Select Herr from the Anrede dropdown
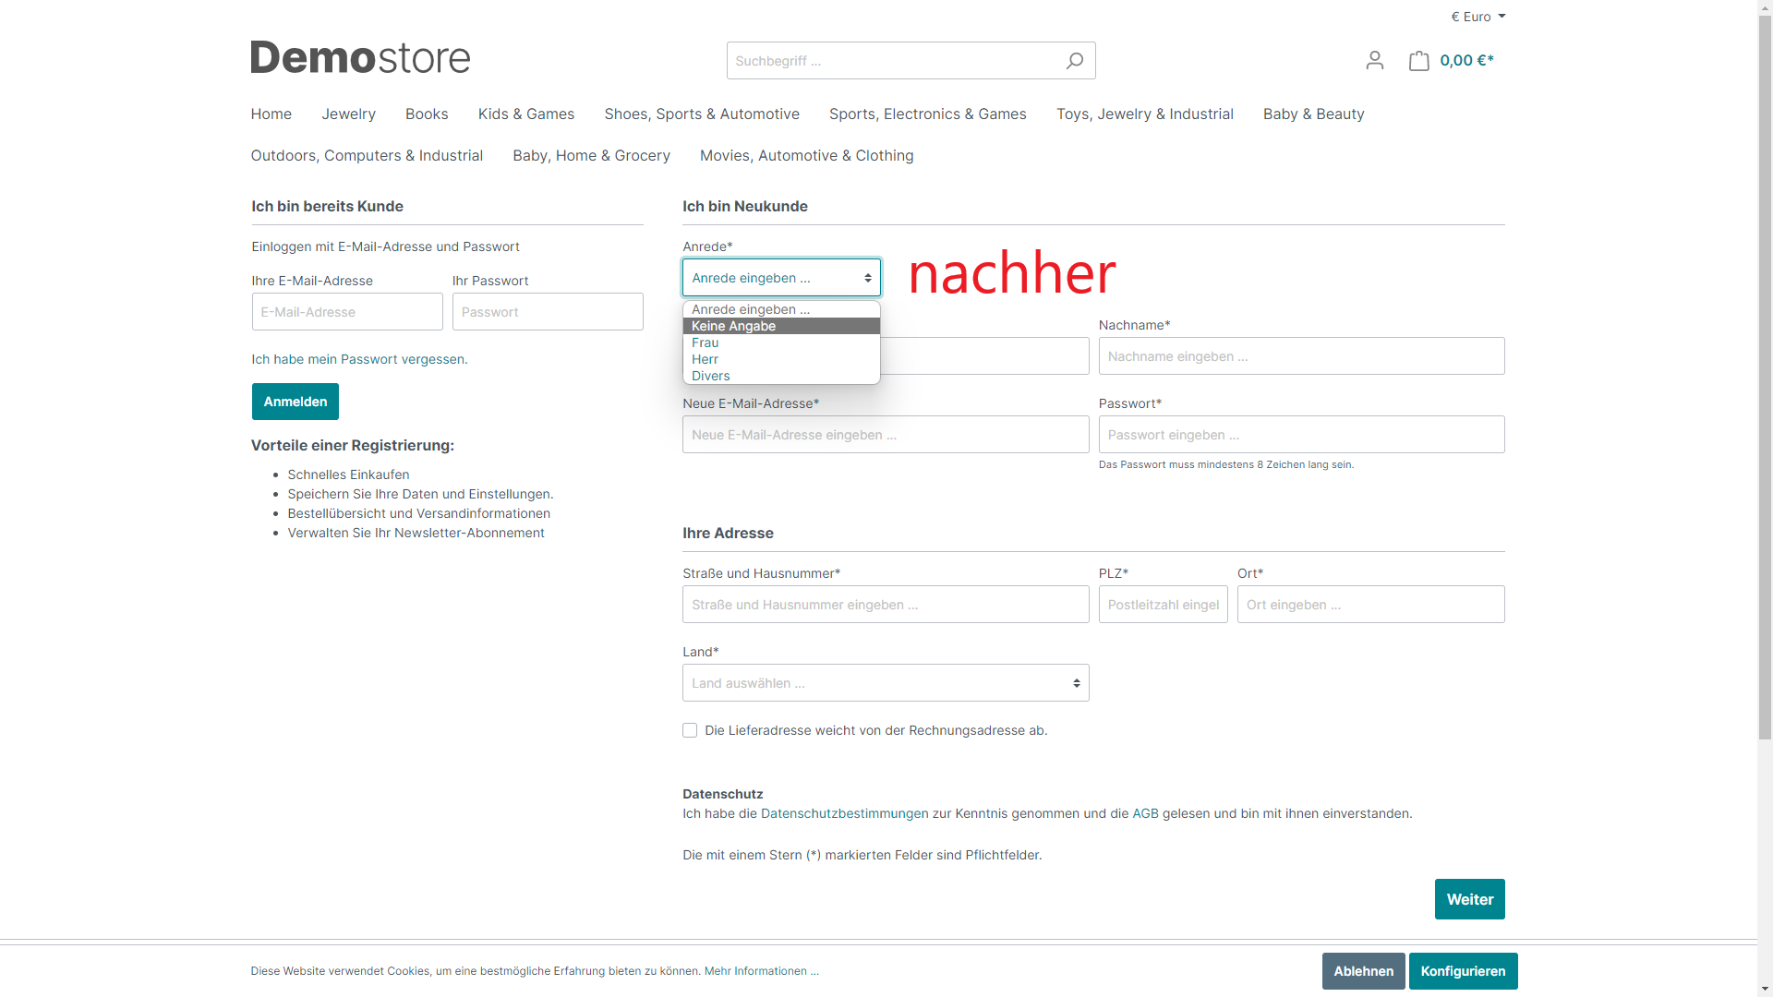Viewport: 1773px width, 997px height. click(779, 358)
